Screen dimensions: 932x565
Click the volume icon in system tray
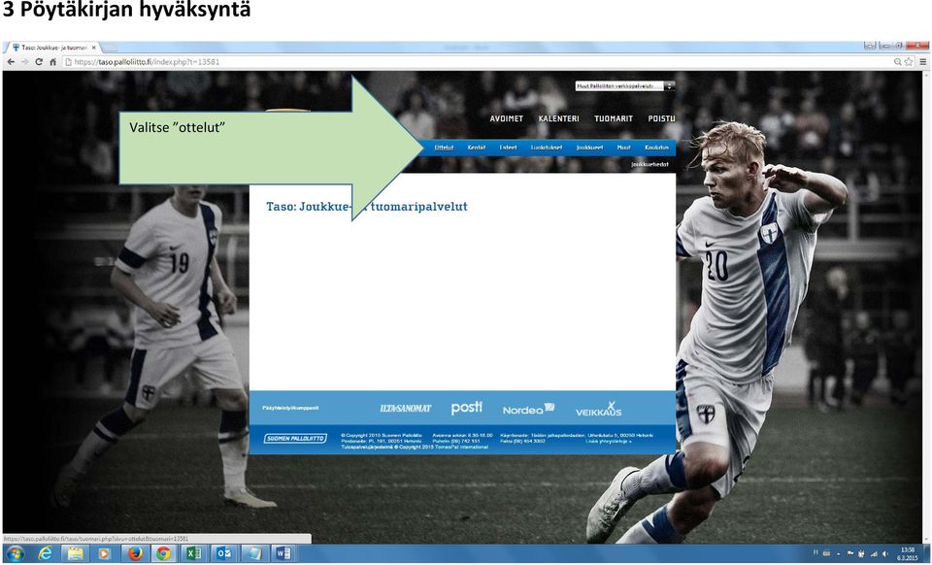pyautogui.click(x=885, y=554)
